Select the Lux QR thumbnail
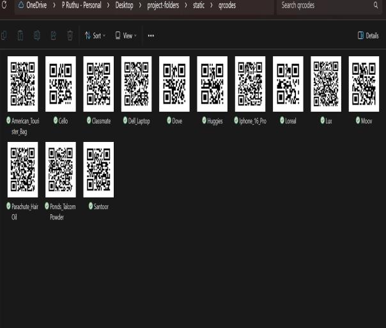This screenshot has height=328, width=386. tap(326, 84)
